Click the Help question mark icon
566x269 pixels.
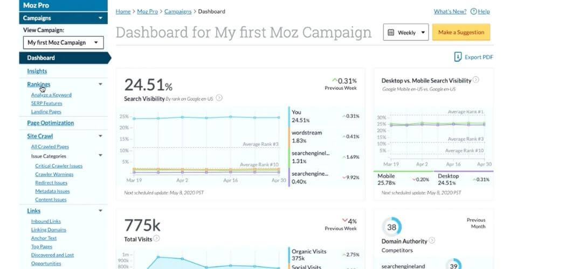point(474,11)
